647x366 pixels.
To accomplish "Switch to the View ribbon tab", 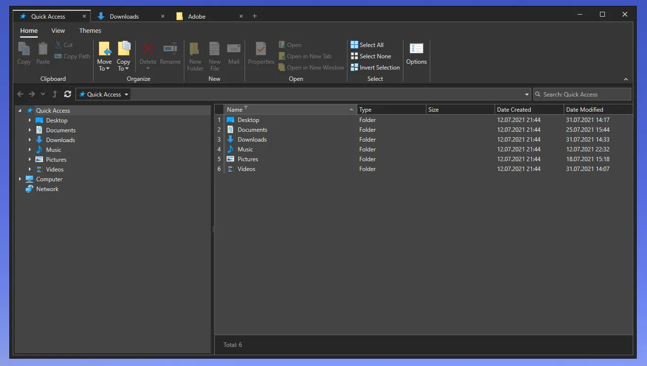I will 58,30.
